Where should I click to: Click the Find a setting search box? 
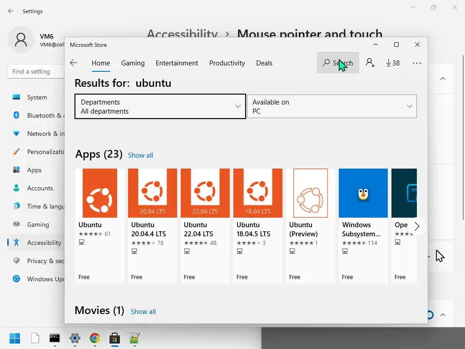36,71
